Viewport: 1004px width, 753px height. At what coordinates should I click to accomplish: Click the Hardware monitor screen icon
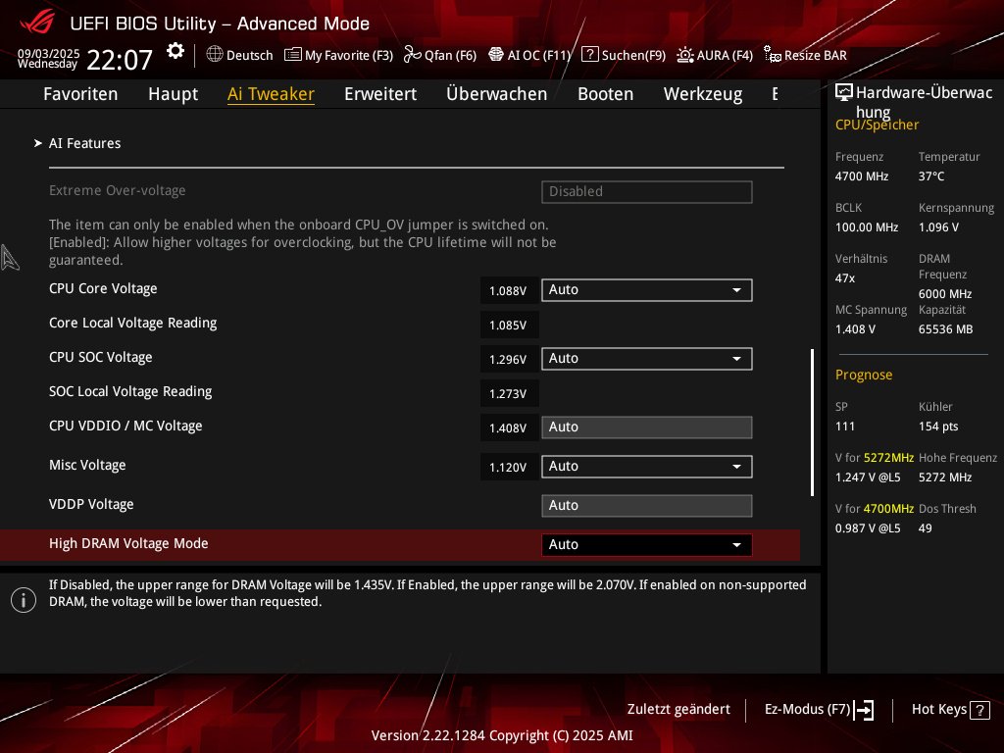coord(844,93)
